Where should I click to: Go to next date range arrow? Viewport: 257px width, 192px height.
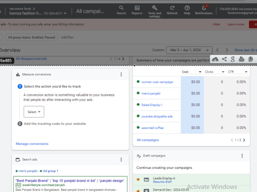[227, 50]
